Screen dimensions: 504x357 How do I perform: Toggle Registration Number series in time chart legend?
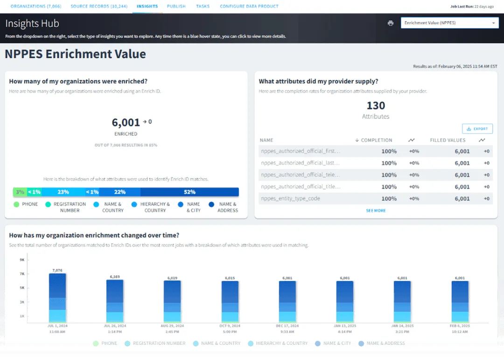tap(155, 343)
